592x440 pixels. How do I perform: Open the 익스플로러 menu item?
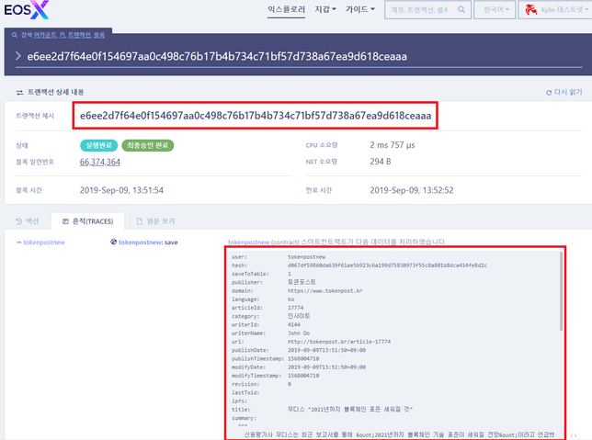point(285,10)
